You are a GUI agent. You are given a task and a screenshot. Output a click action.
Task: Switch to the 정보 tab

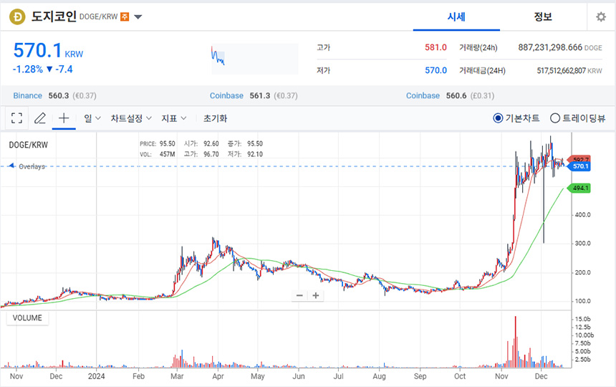543,17
